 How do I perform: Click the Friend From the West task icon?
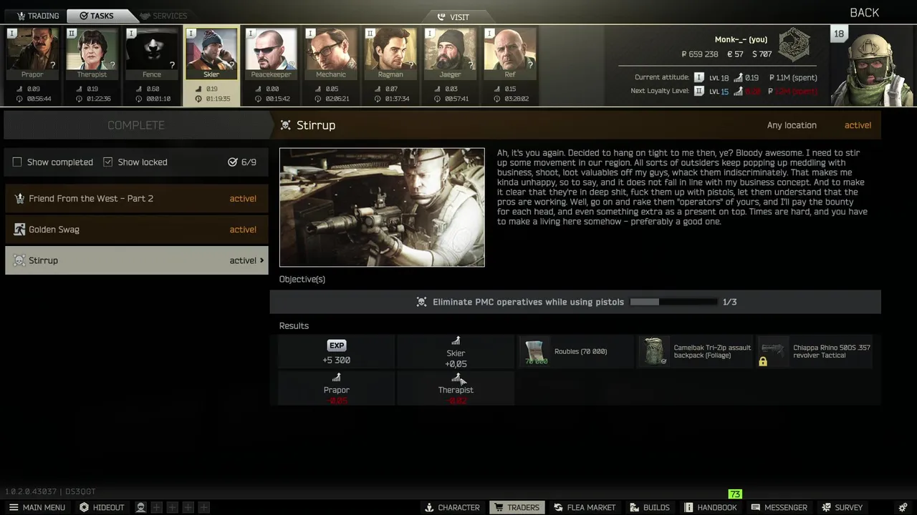click(x=19, y=198)
